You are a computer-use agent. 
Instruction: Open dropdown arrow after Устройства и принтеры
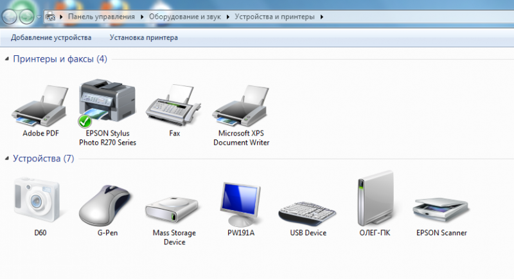[x=322, y=17]
